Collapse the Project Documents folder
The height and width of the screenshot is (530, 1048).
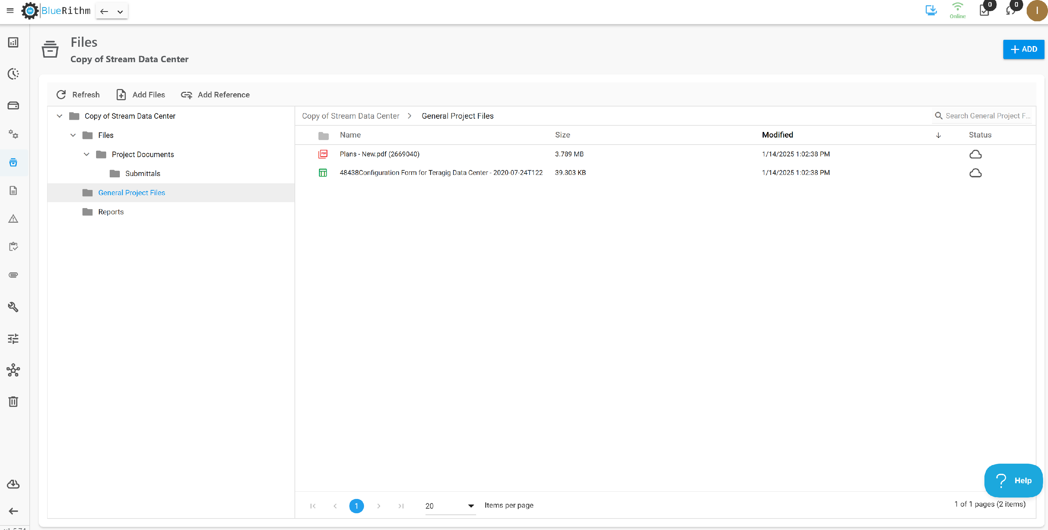tap(87, 154)
